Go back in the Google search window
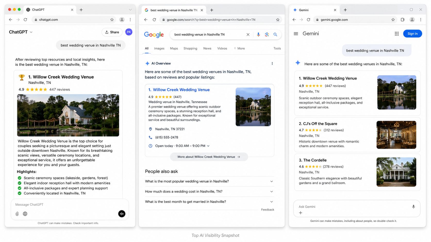 [146, 20]
